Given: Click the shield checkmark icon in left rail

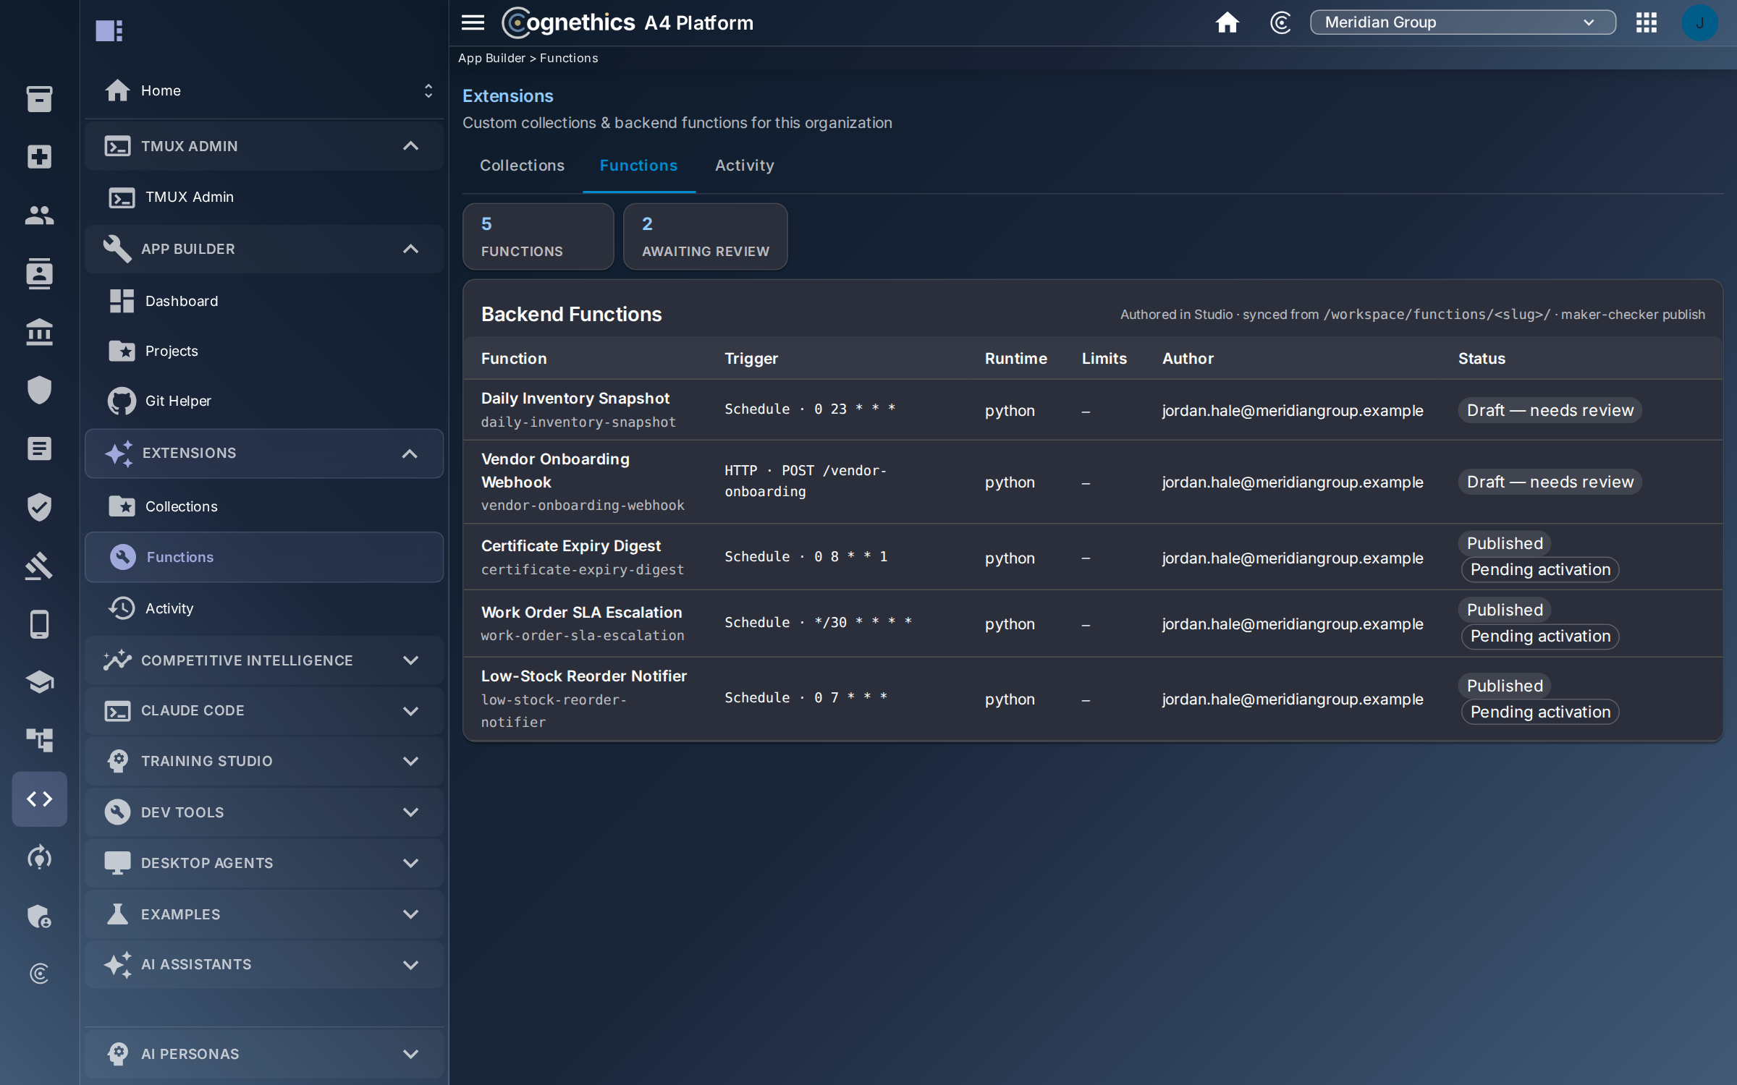Looking at the screenshot, I should pyautogui.click(x=39, y=507).
